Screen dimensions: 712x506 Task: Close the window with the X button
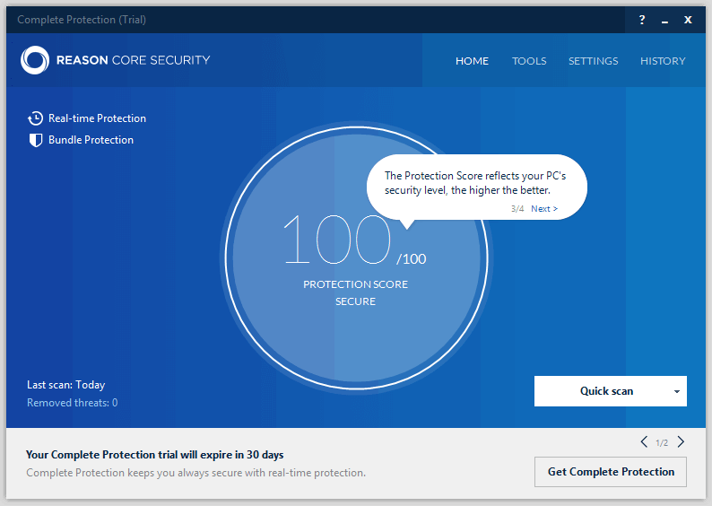click(x=688, y=20)
